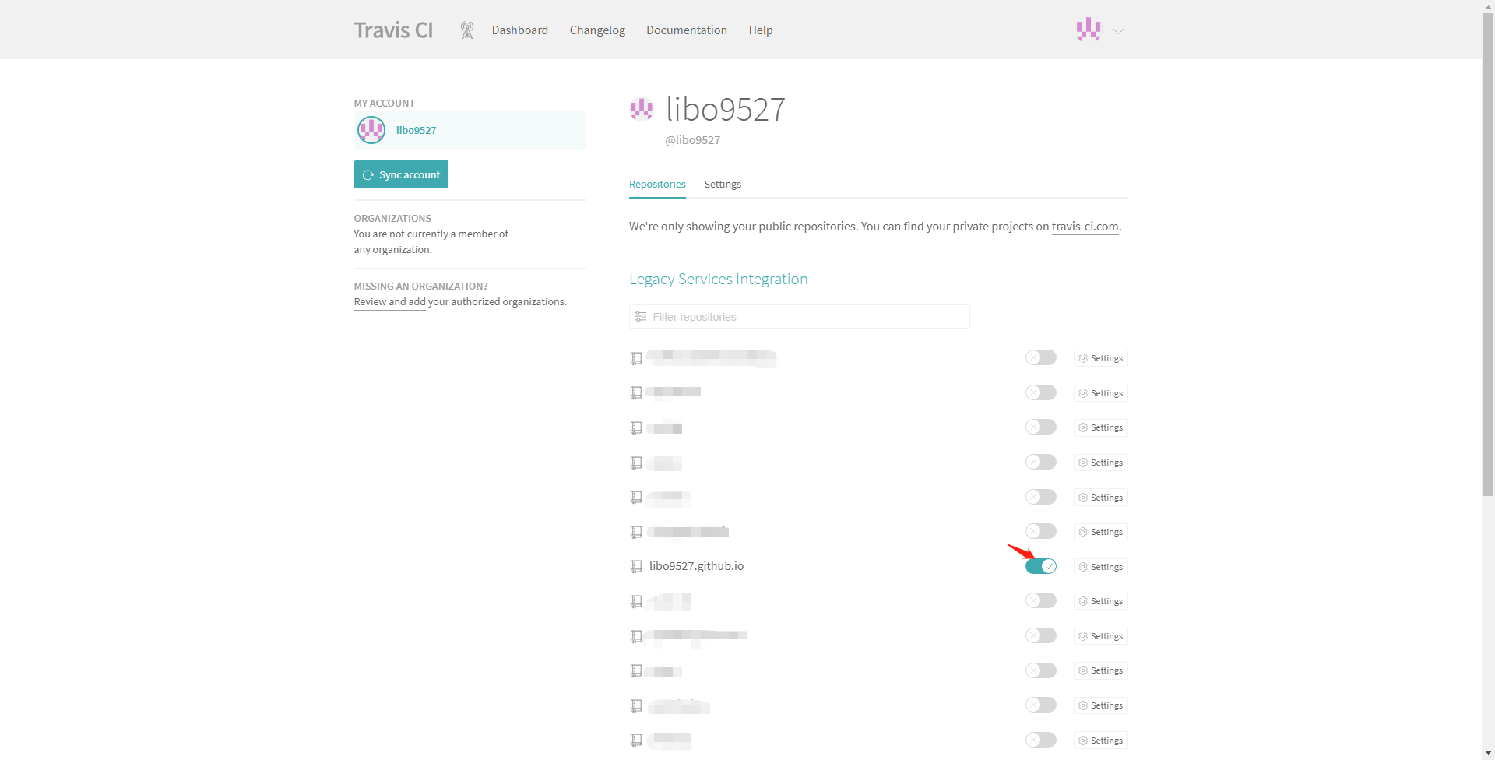Click the broadcast tower icon in navbar
The image size is (1495, 760).
tap(467, 30)
